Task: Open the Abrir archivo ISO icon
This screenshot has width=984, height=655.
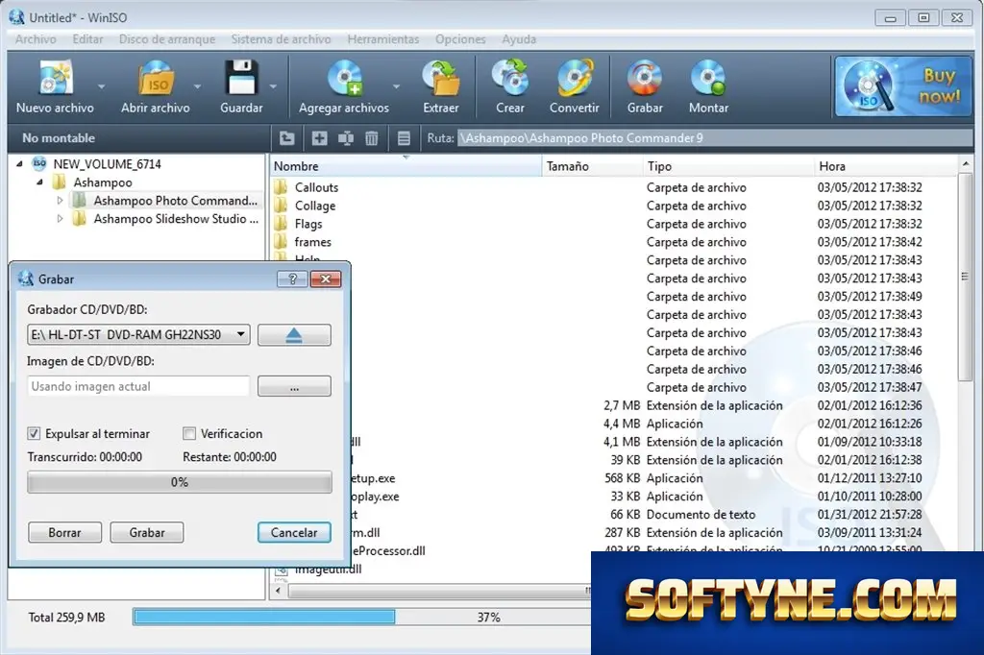Action: point(156,79)
